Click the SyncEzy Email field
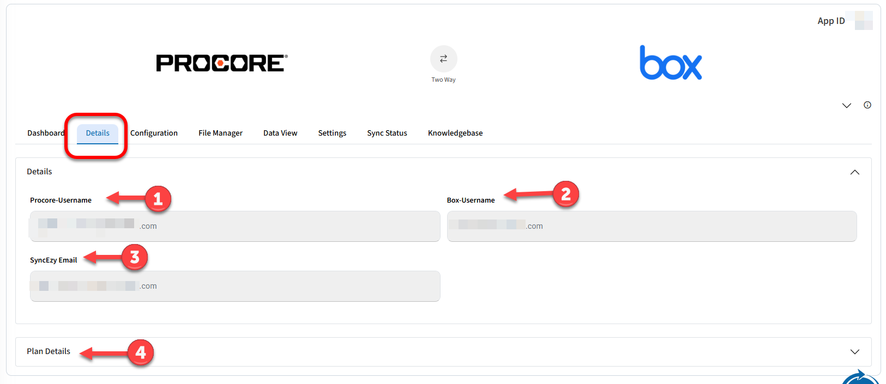This screenshot has height=384, width=886. 234,286
